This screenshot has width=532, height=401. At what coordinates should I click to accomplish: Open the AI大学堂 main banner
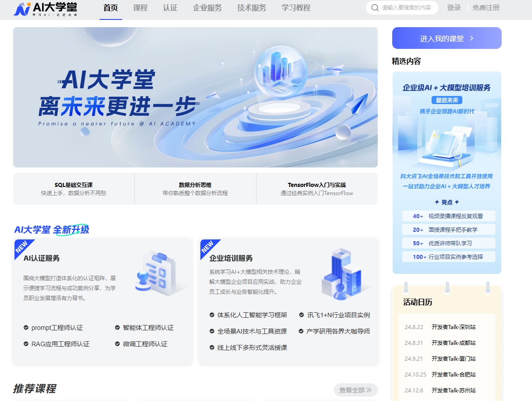pos(195,97)
